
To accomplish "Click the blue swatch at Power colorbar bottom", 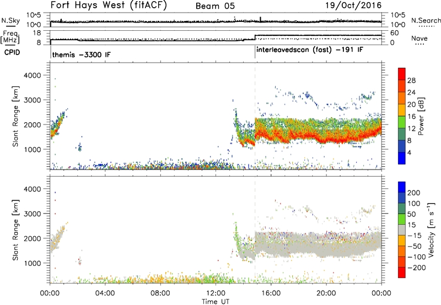I will [402, 158].
